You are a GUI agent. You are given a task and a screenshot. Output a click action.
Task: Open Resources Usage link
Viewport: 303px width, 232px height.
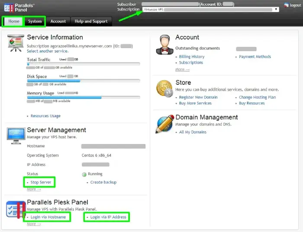[45, 116]
